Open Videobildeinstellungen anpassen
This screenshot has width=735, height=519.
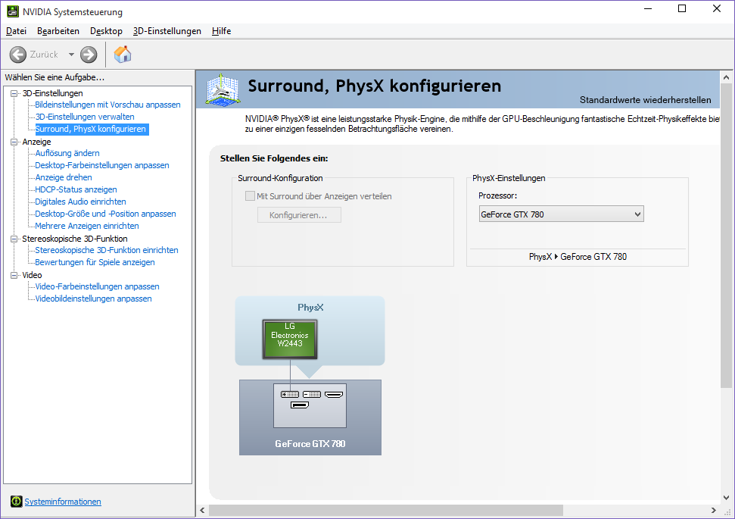pos(94,299)
